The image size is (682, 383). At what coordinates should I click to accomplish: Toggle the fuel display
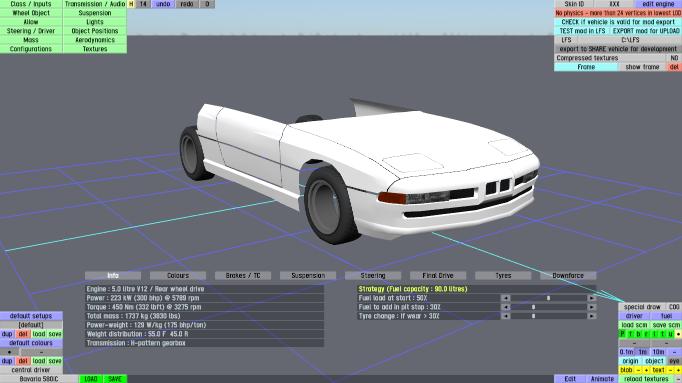click(x=666, y=316)
